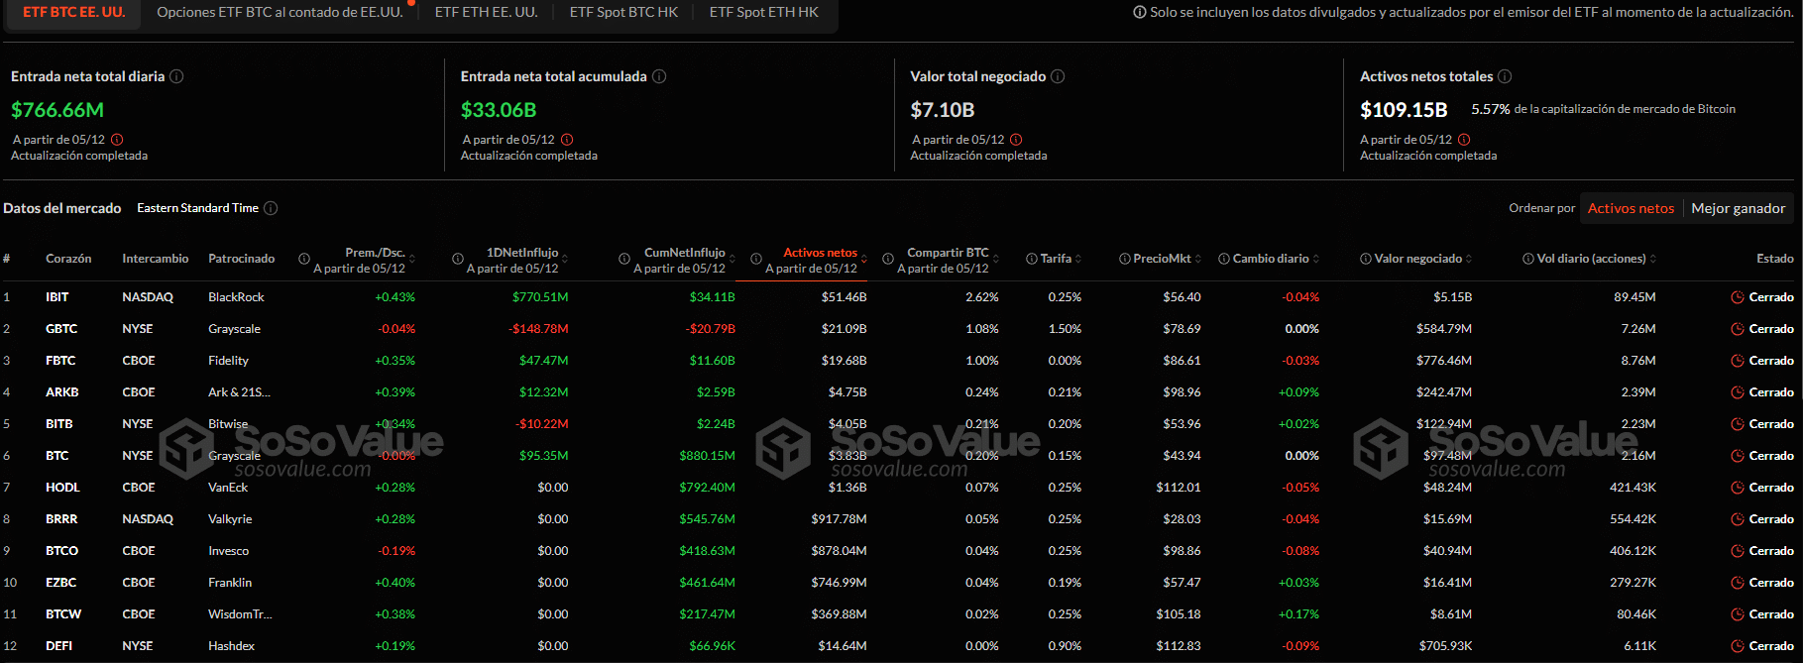Sort by Cambio diario column

[x=1316, y=259]
